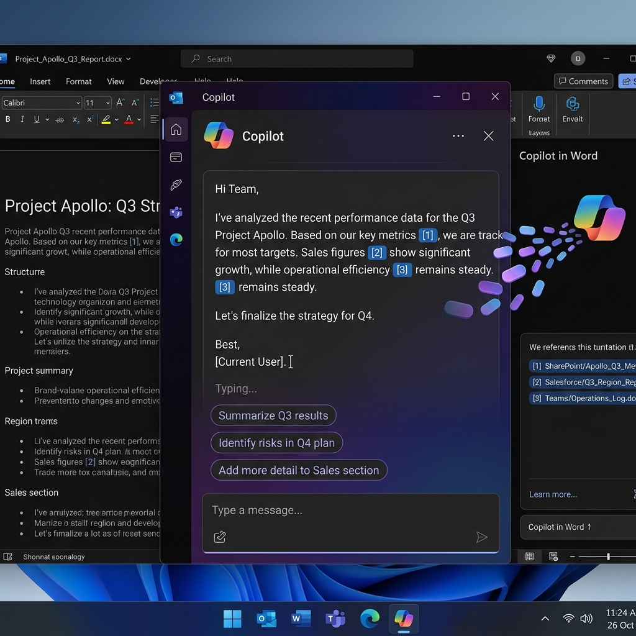Image resolution: width=636 pixels, height=636 pixels.
Task: Toggle bold formatting in Word
Action: coord(7,119)
